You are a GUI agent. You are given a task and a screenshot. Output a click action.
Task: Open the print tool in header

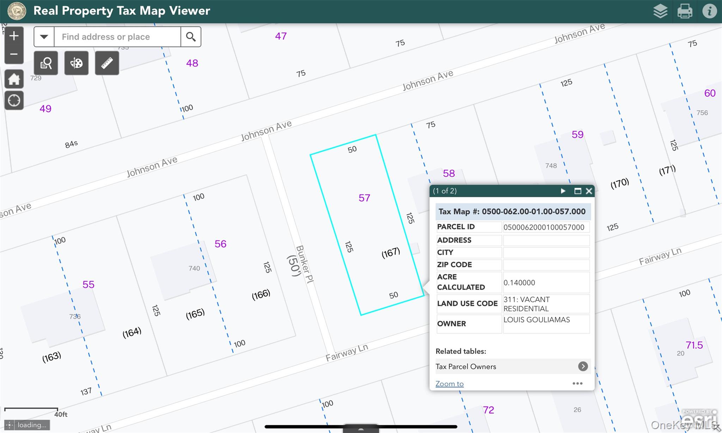(x=685, y=11)
